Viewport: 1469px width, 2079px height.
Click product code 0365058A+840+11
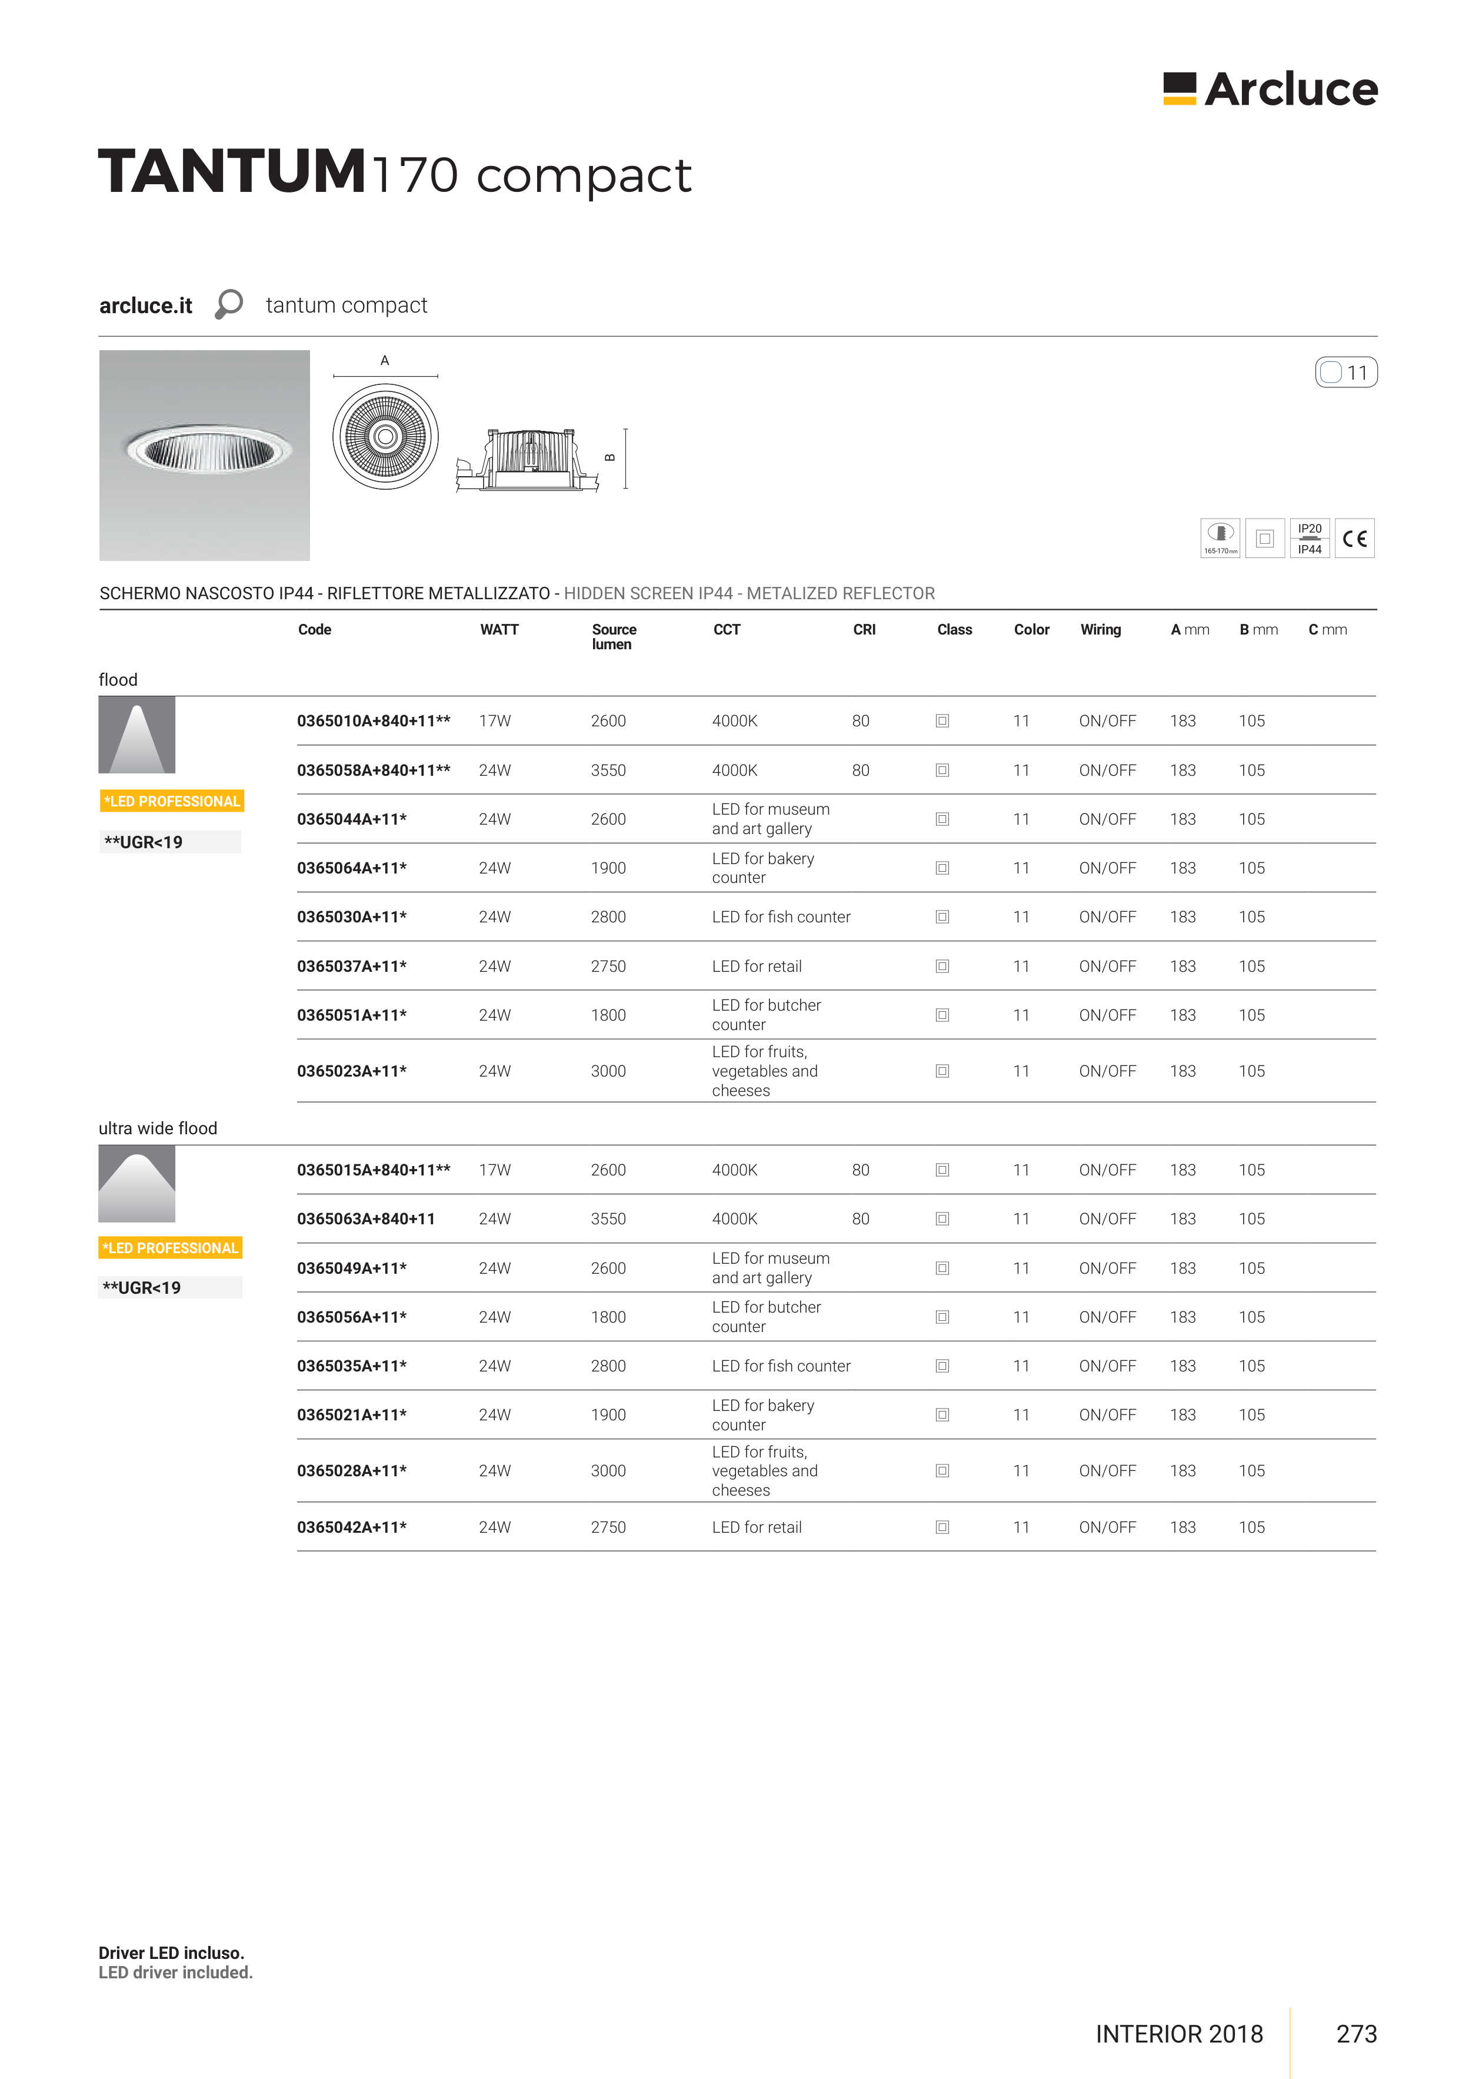(x=373, y=771)
